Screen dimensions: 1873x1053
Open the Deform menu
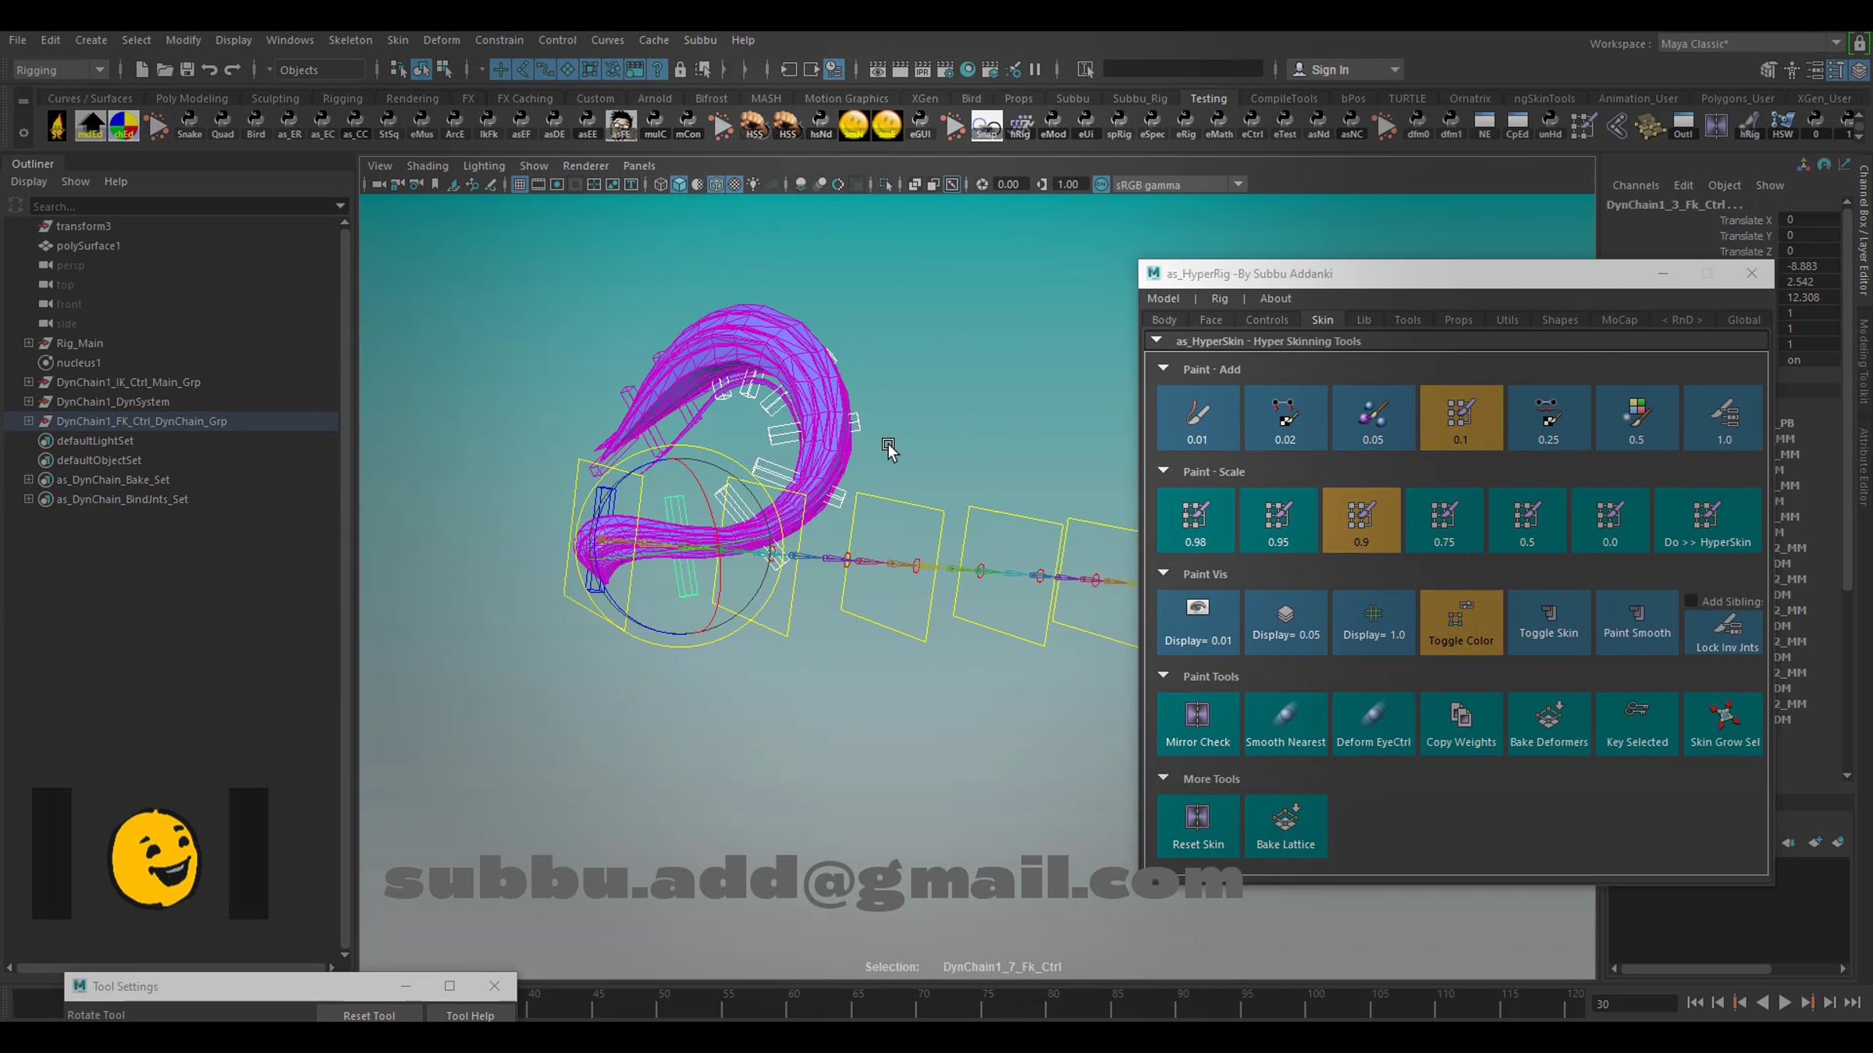(441, 40)
